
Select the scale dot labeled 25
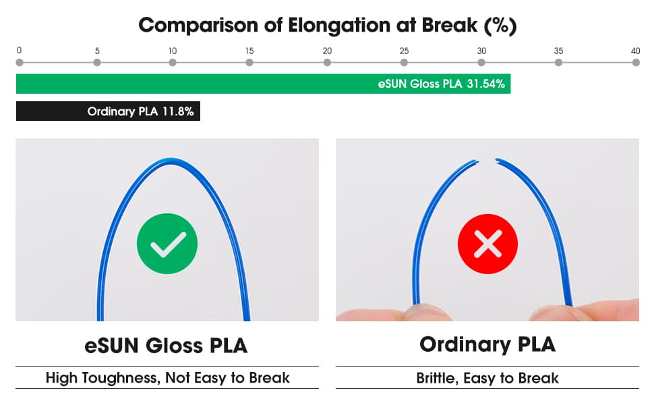click(404, 63)
